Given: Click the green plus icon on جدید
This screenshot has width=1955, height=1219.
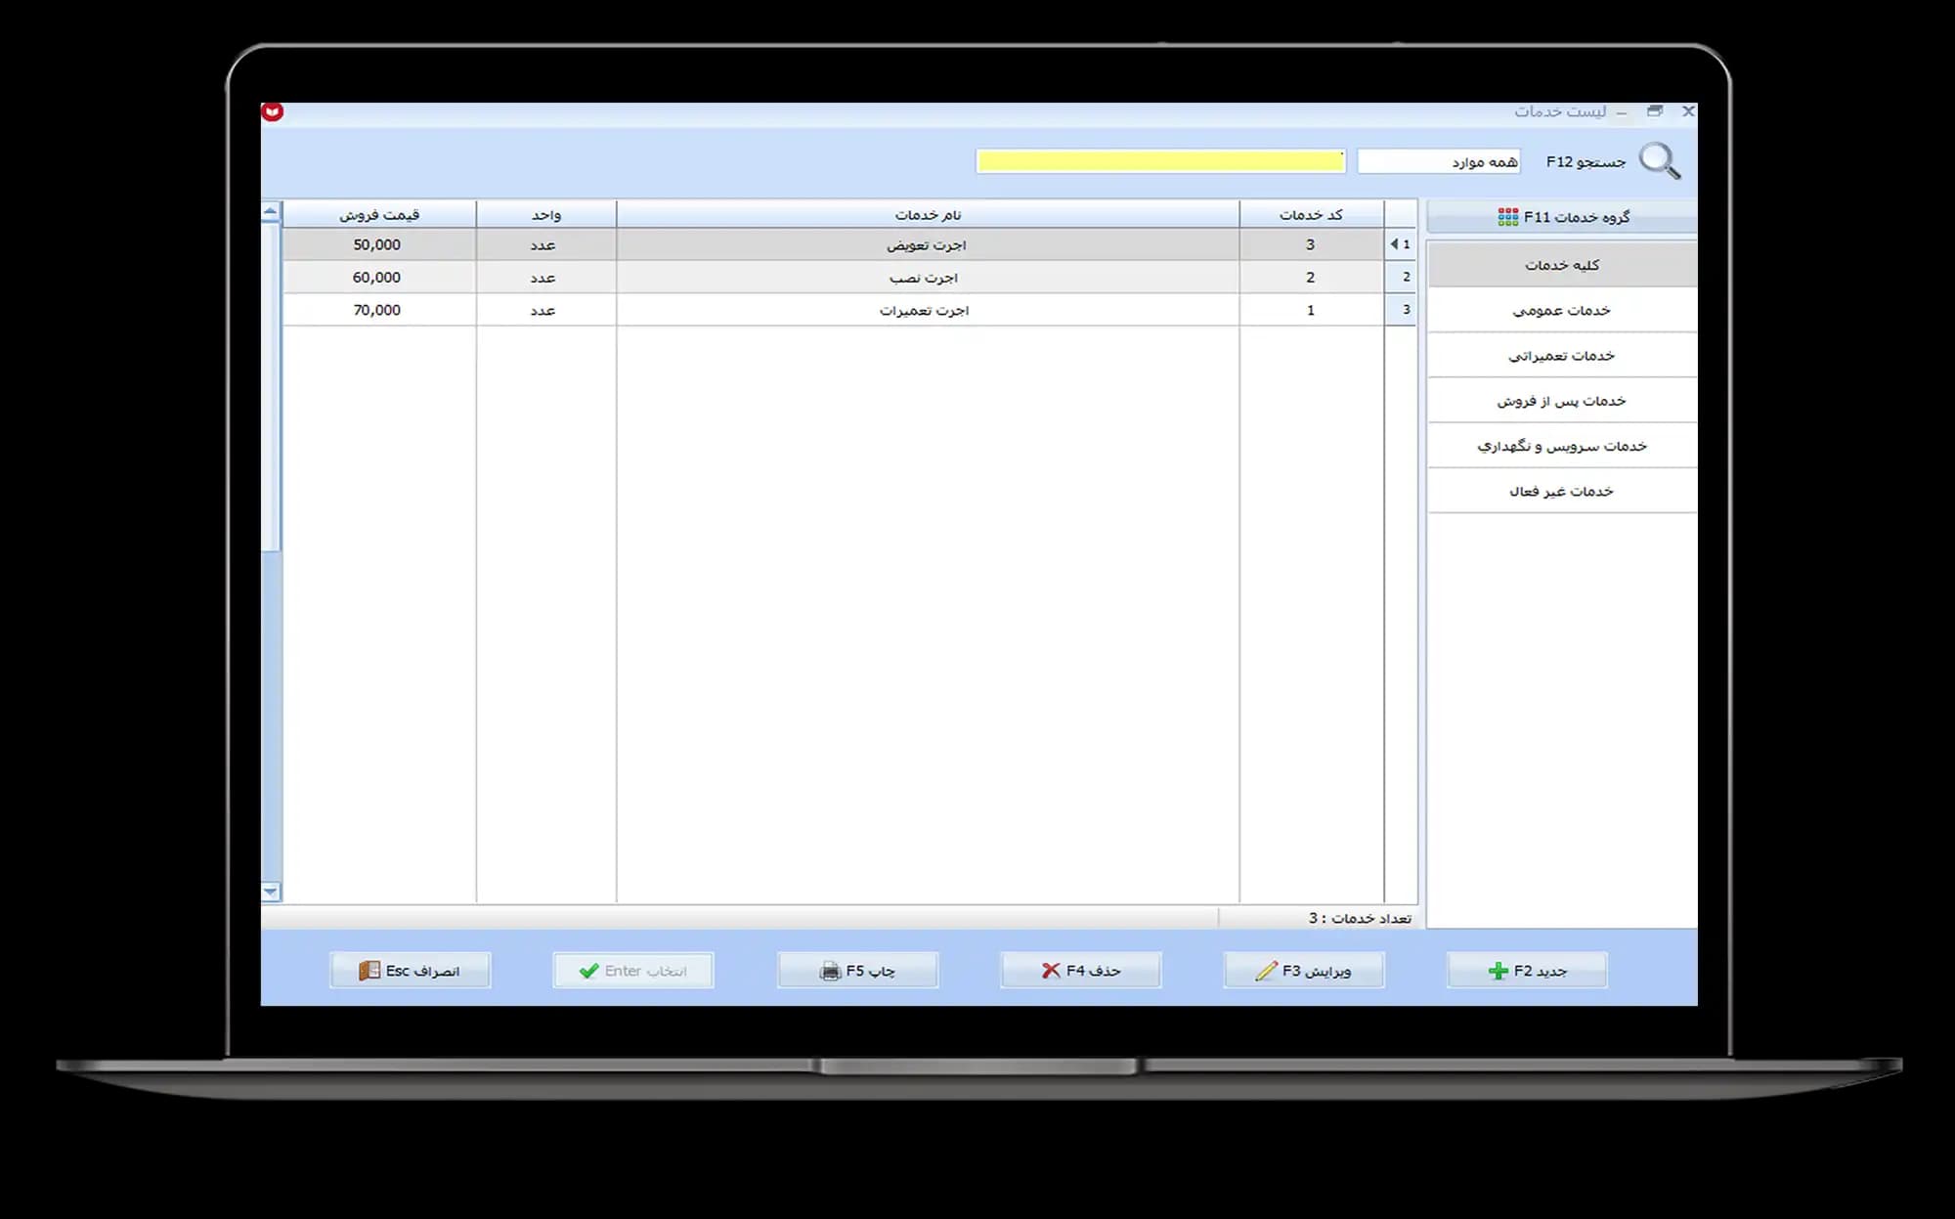Looking at the screenshot, I should (x=1498, y=971).
